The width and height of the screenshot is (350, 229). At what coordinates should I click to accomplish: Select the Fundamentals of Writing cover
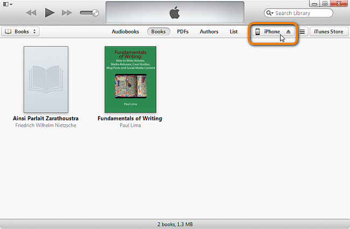tap(130, 80)
